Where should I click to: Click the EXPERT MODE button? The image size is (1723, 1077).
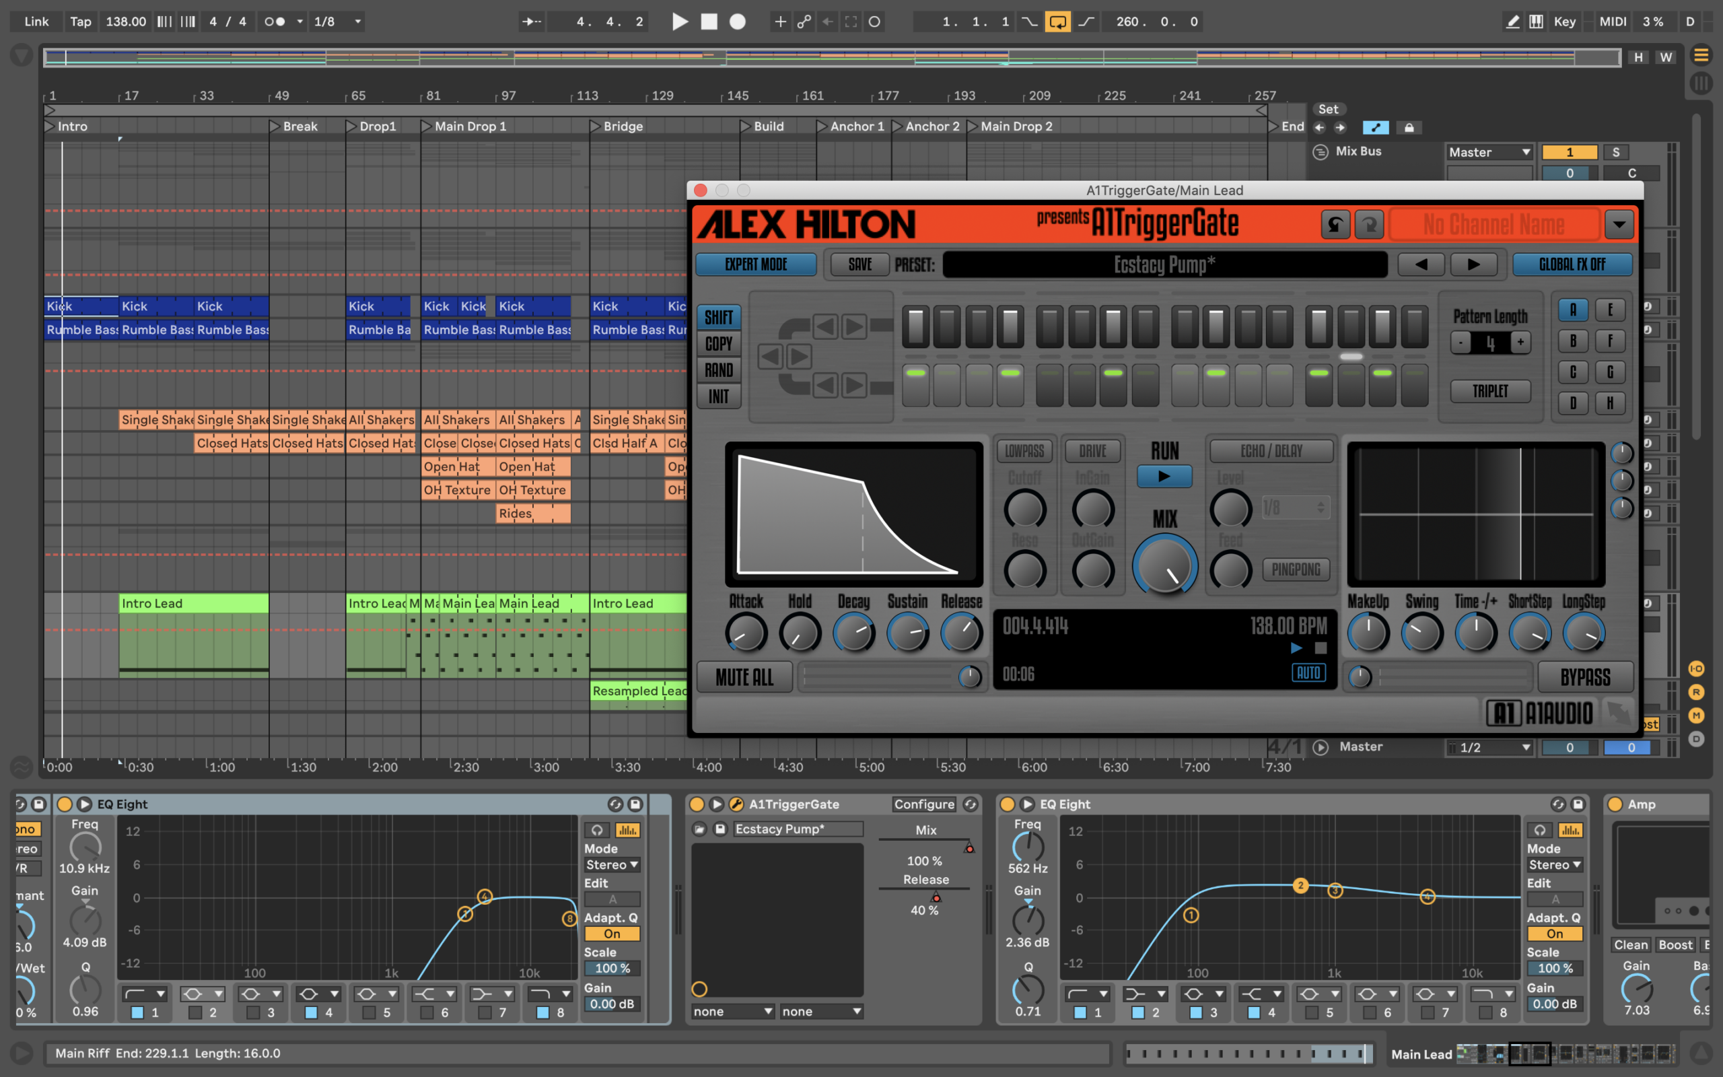755,265
